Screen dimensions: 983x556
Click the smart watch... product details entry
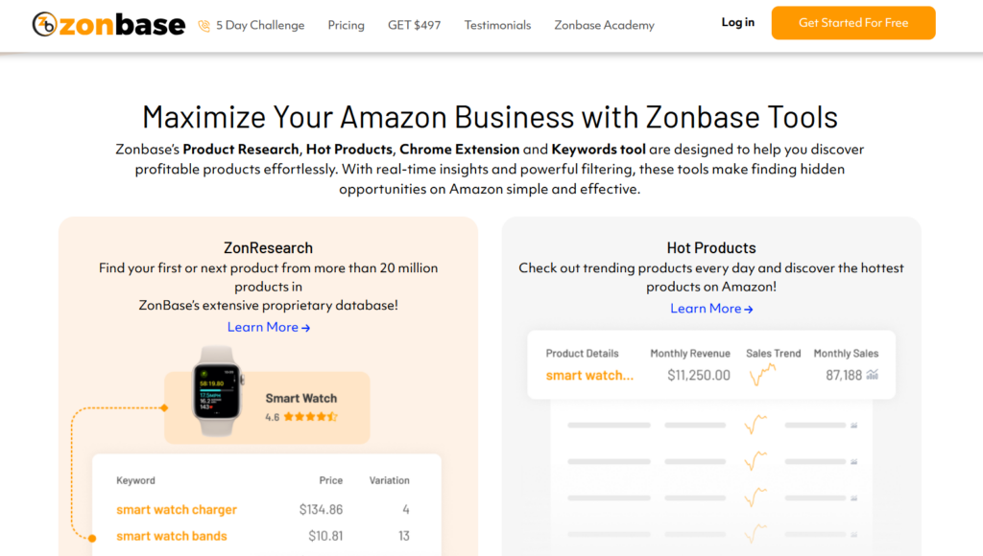click(x=589, y=375)
